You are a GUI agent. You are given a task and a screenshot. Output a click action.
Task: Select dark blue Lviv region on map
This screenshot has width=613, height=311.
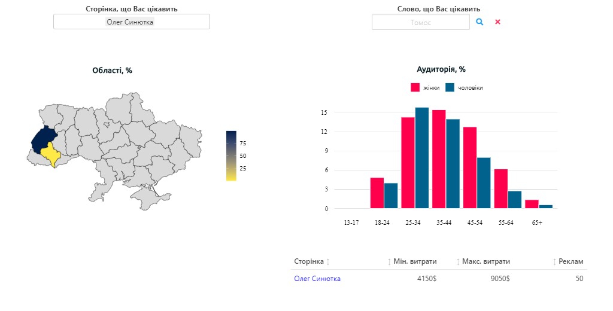click(x=41, y=139)
